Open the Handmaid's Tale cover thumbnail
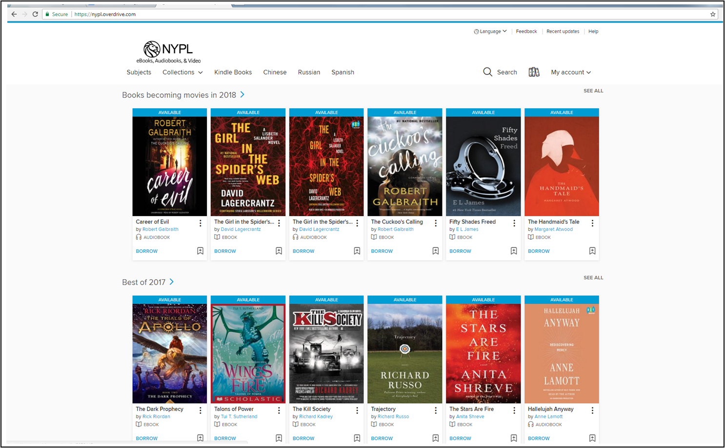 click(562, 166)
